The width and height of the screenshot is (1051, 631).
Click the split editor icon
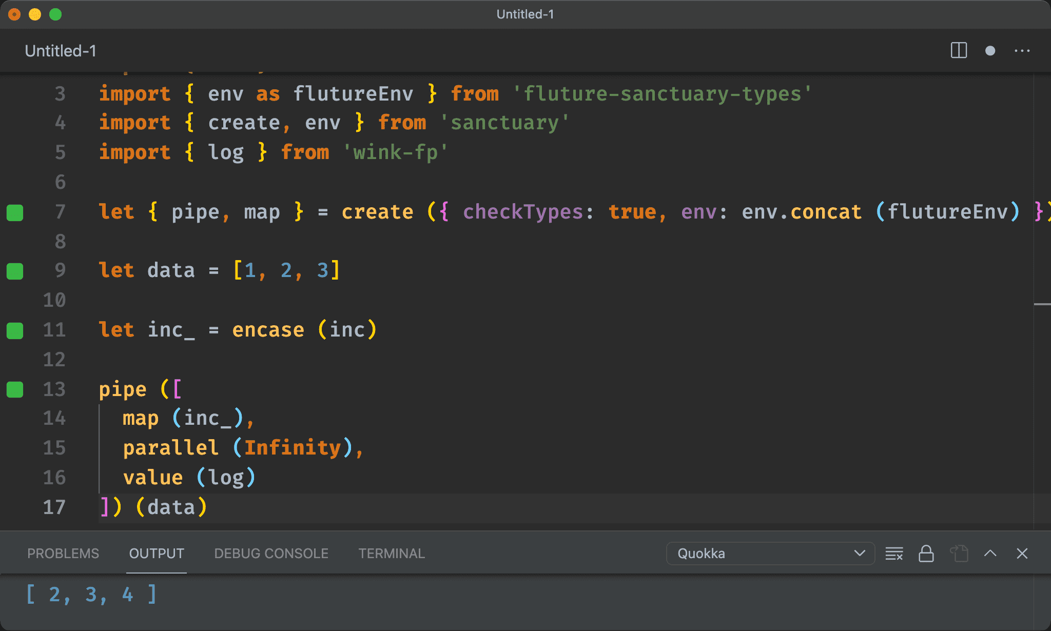(x=959, y=51)
